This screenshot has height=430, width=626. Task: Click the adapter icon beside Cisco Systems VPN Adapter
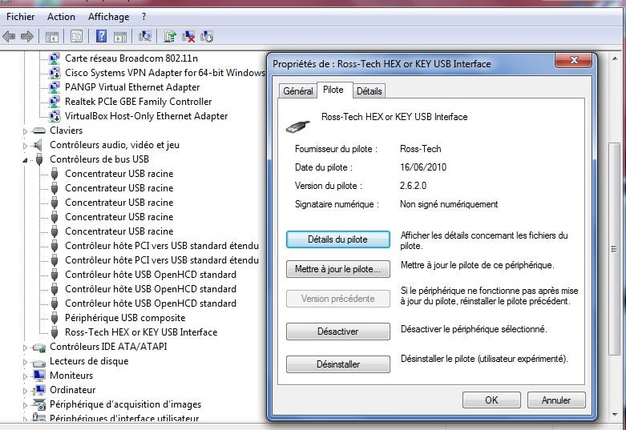(x=55, y=73)
